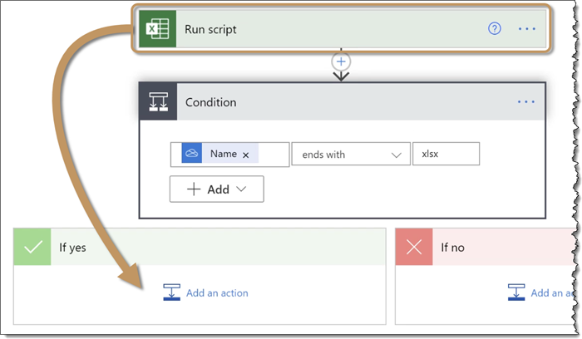Remove the Name token from the condition
This screenshot has height=339, width=582.
[245, 155]
